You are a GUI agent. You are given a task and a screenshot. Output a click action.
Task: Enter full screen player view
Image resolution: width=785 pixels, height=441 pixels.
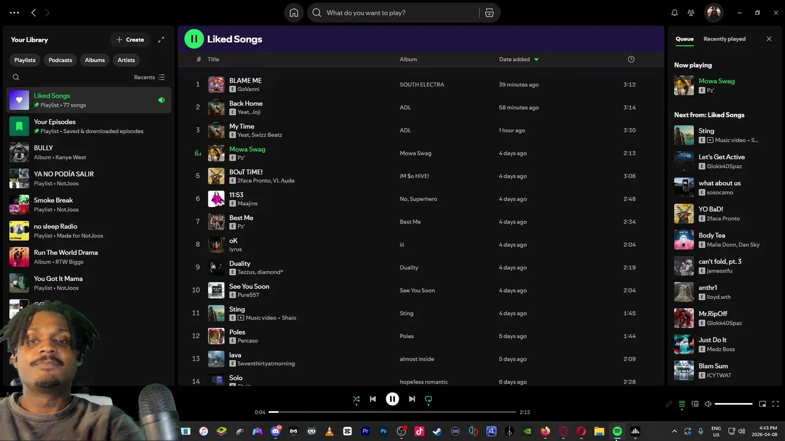point(775,404)
